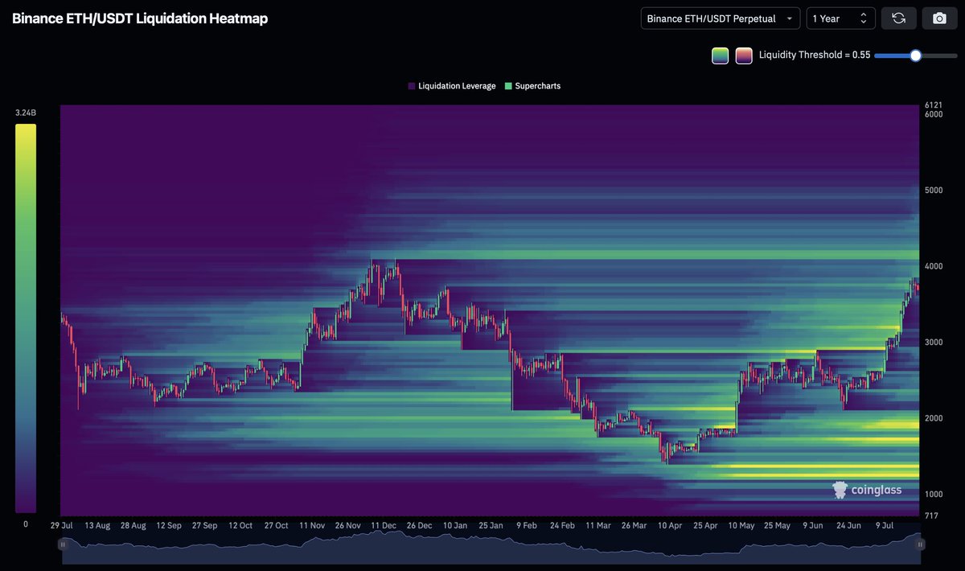This screenshot has width=965, height=571.
Task: Click the 4000 price axis label
Action: [934, 266]
